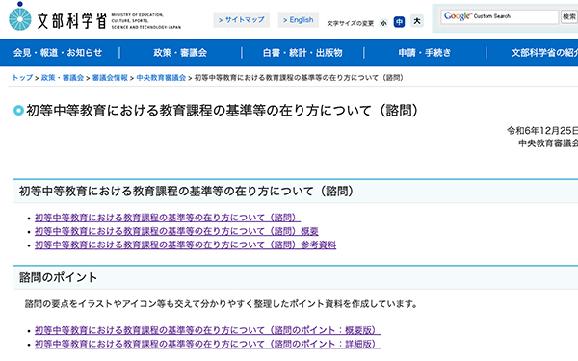Click the date text 令和6年12月25日
The width and height of the screenshot is (578, 361).
(x=542, y=130)
